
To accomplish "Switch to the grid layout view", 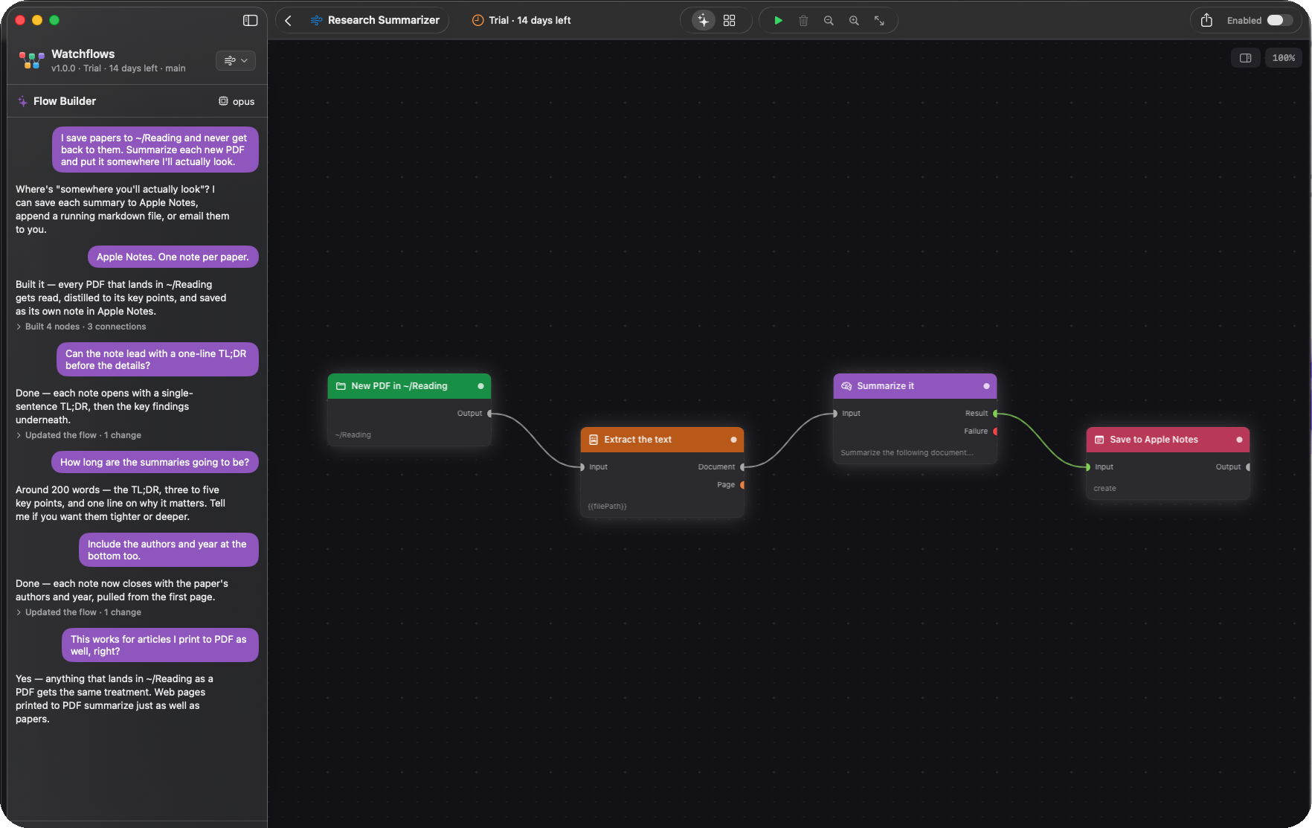I will [x=729, y=20].
